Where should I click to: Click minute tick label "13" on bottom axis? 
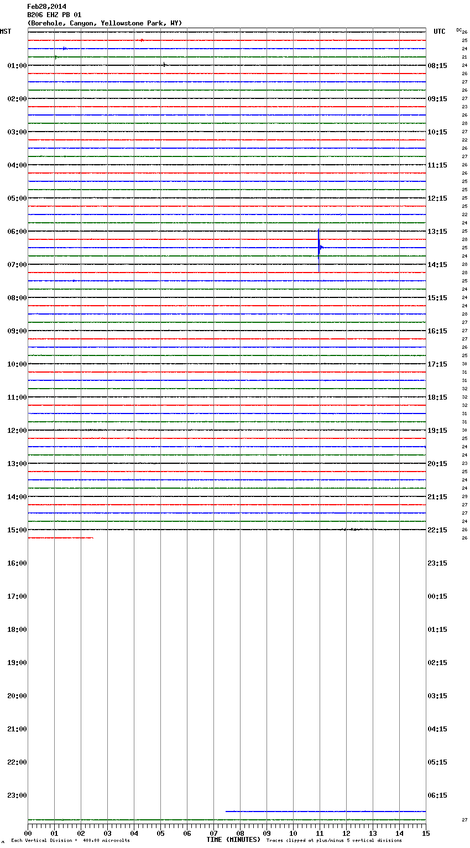(373, 833)
